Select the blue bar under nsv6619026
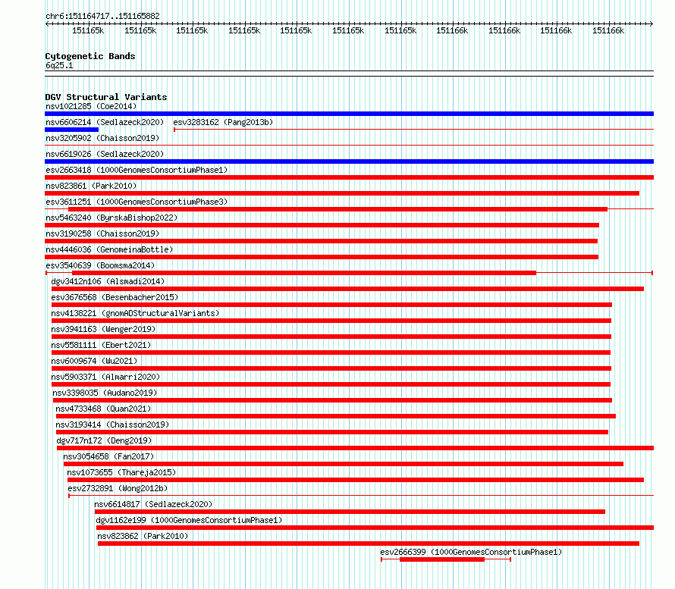Screen dimensions: 675x589 (349, 161)
